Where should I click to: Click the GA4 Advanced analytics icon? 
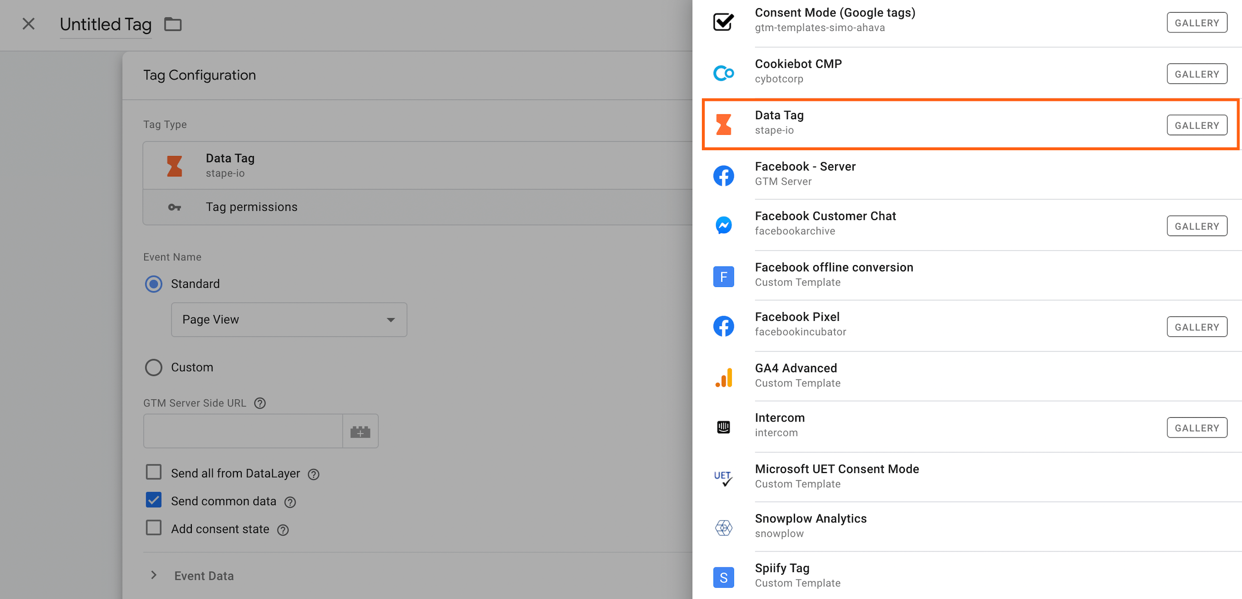pyautogui.click(x=723, y=377)
